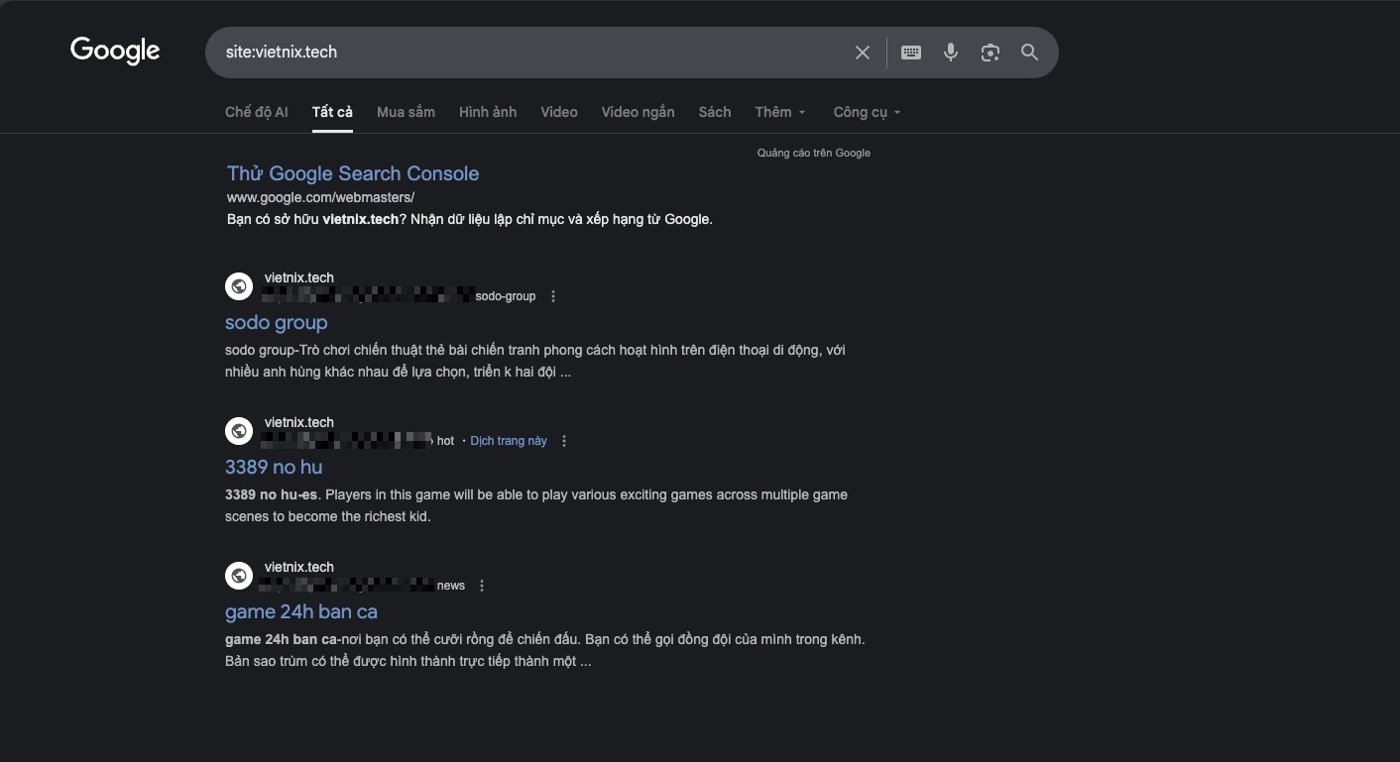Open the game 24h ban ca result

301,611
